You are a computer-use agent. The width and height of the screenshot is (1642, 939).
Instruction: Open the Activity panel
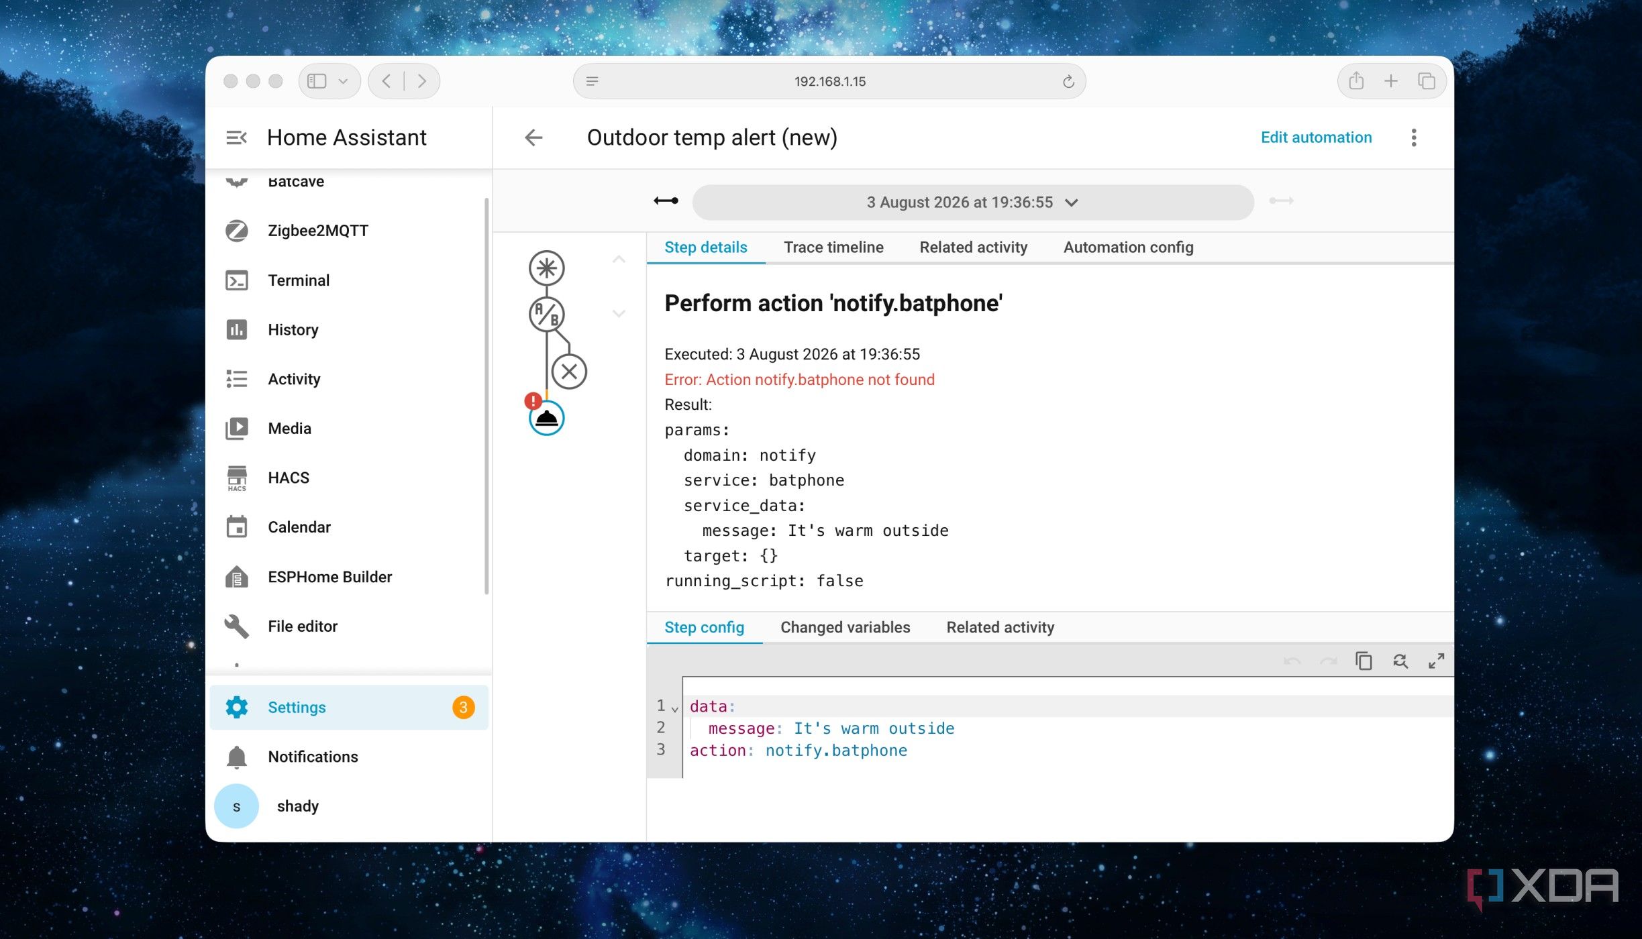[x=349, y=379]
